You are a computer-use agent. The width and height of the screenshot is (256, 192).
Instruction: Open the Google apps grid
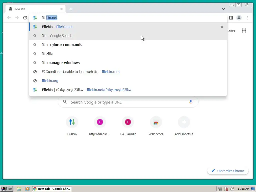pos(244,30)
